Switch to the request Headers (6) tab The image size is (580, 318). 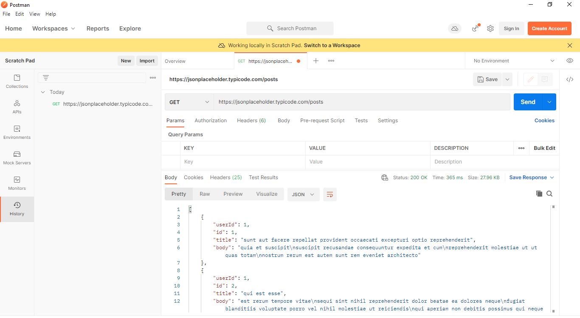(x=251, y=121)
